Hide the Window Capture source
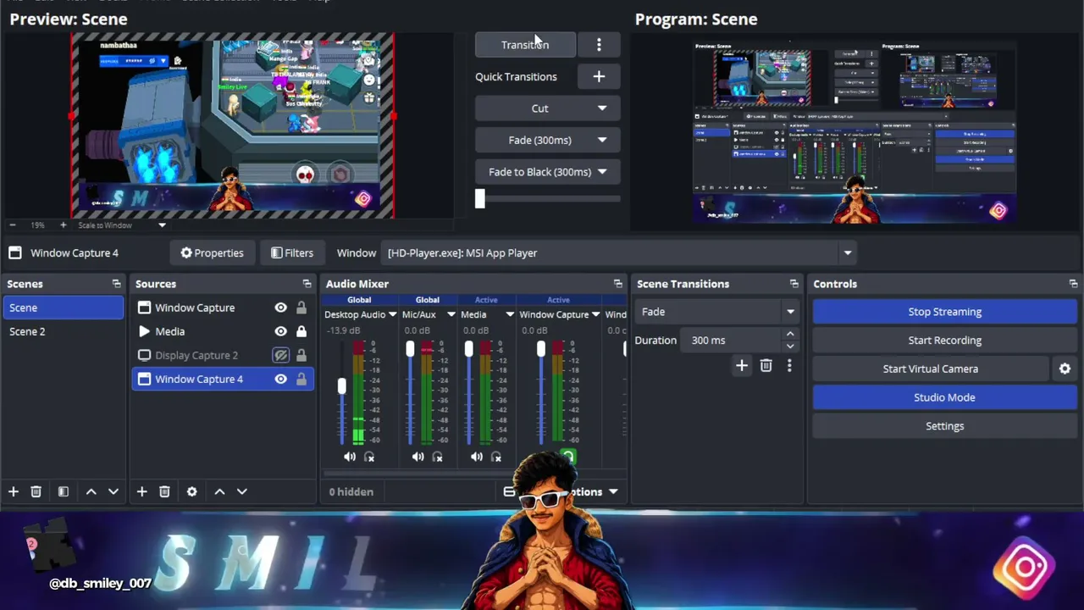Screen dimensions: 1084x610 click(280, 308)
